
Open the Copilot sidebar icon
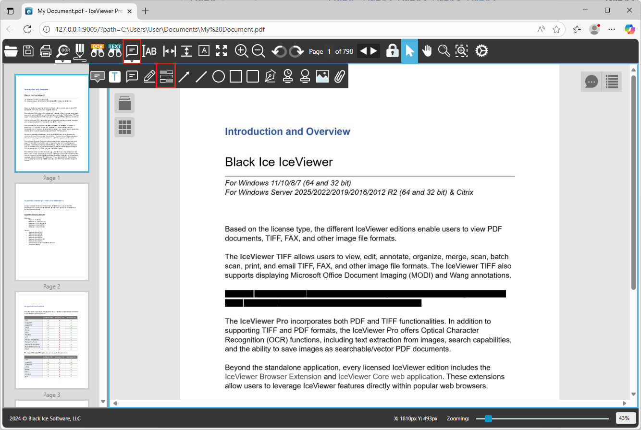coord(629,29)
